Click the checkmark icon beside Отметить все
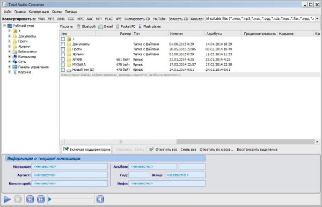The width and height of the screenshot is (322, 207). coord(151,150)
